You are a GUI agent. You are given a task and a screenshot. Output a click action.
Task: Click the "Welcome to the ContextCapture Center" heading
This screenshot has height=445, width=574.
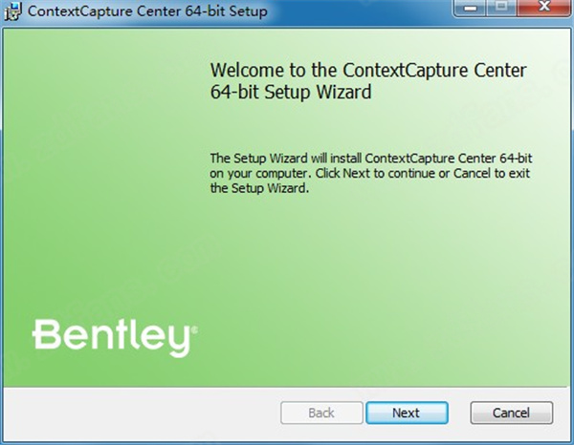(368, 81)
